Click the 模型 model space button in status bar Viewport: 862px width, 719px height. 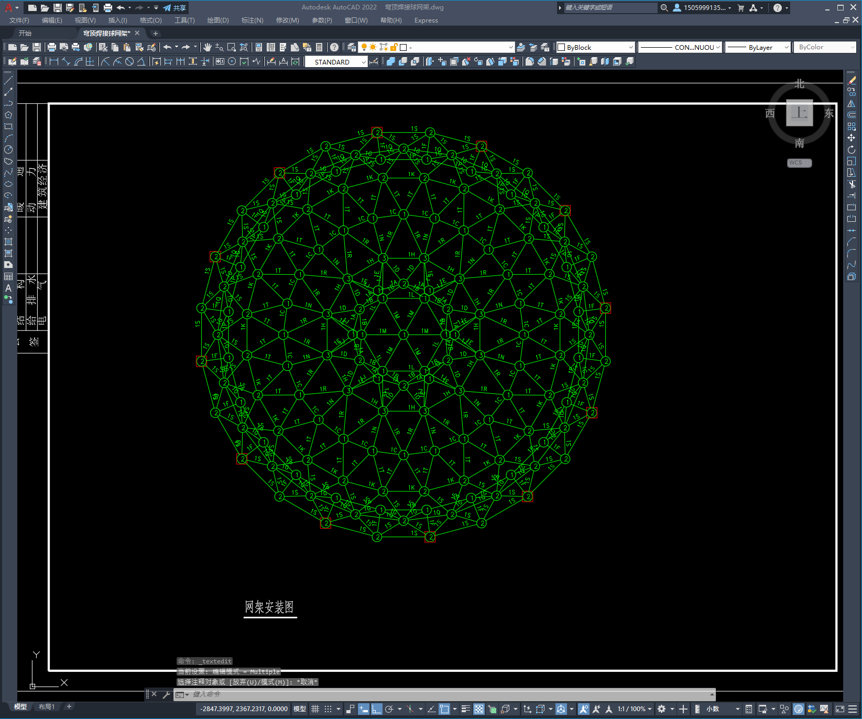[x=300, y=709]
